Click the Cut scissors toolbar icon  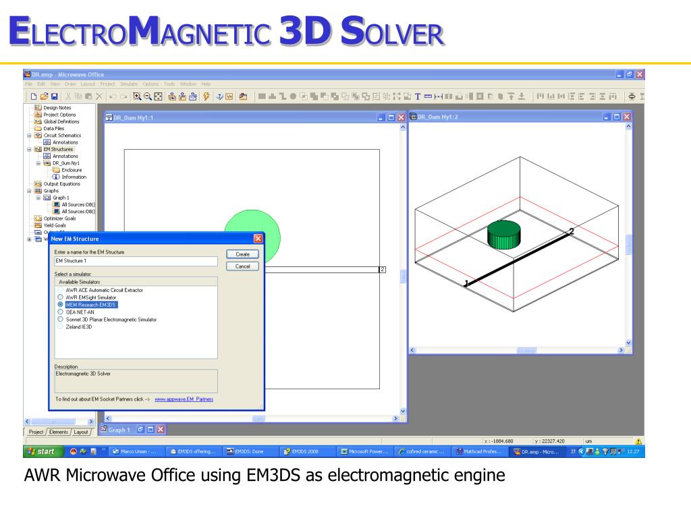68,96
